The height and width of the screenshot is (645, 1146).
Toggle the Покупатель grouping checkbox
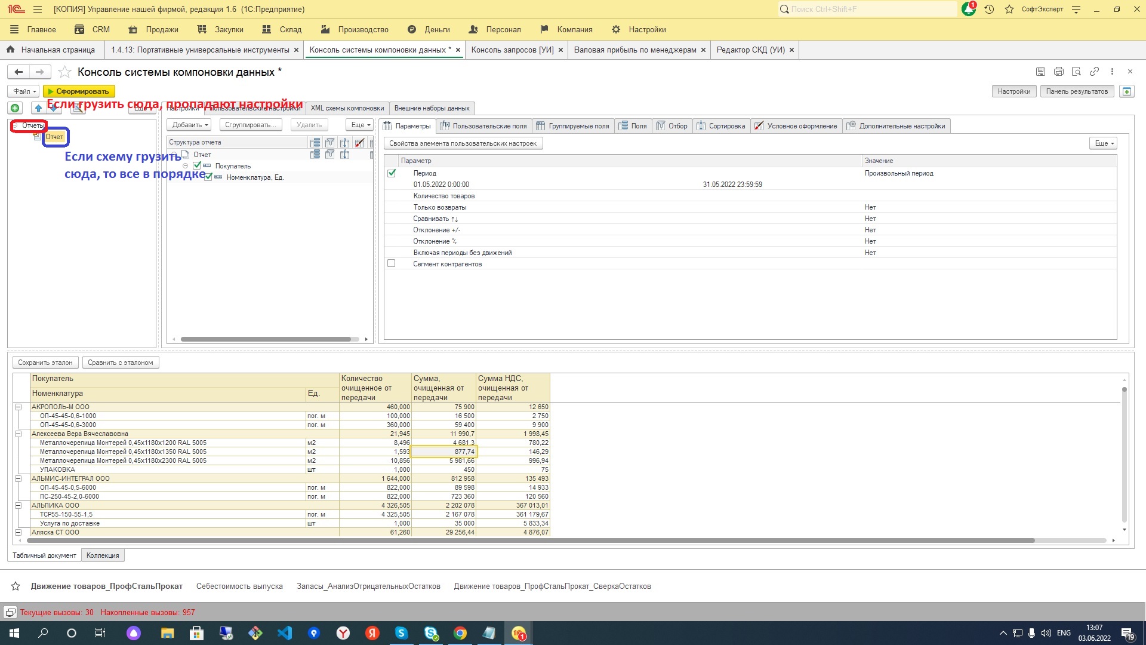(197, 165)
